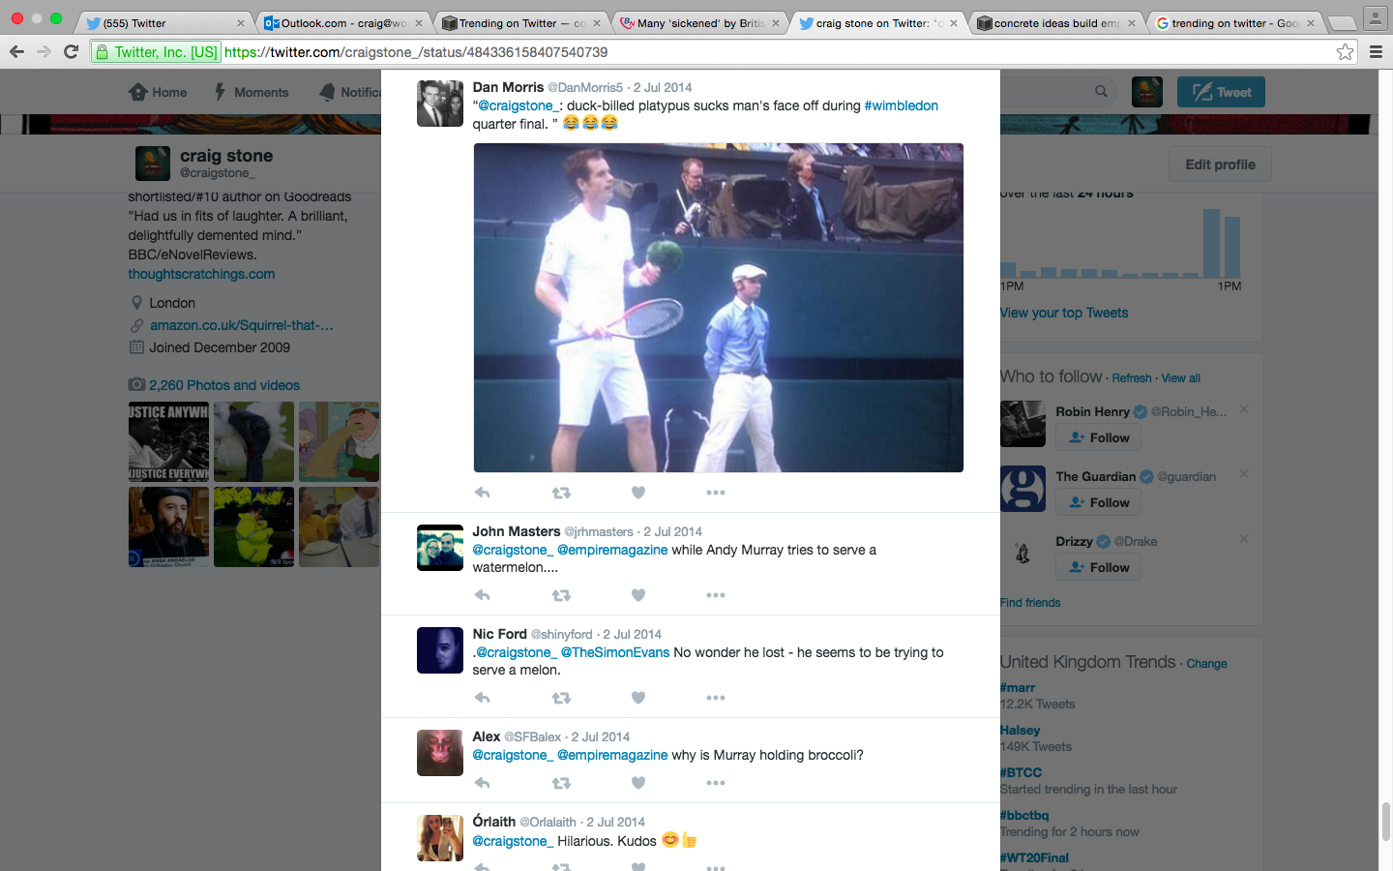Reply to Dan Morris's tweet

[483, 493]
